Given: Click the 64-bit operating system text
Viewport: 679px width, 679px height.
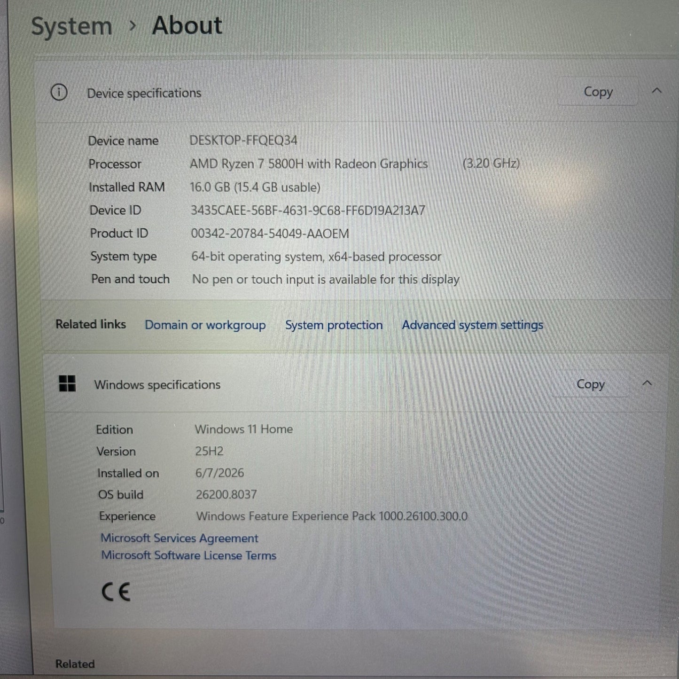Looking at the screenshot, I should [316, 257].
